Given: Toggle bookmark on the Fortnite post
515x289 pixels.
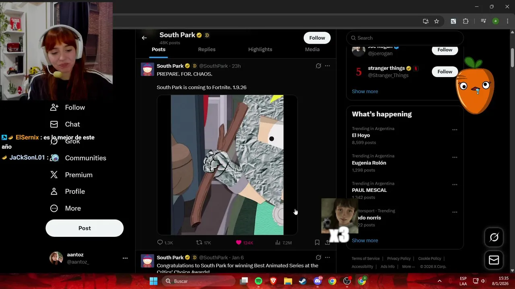Looking at the screenshot, I should coord(317,242).
